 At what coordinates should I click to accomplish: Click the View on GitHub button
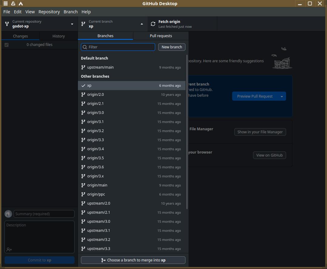point(269,155)
